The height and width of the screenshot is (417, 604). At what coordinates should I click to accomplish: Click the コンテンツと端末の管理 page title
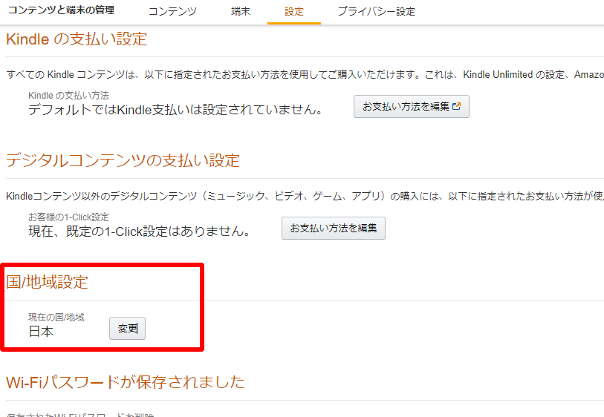pyautogui.click(x=61, y=11)
